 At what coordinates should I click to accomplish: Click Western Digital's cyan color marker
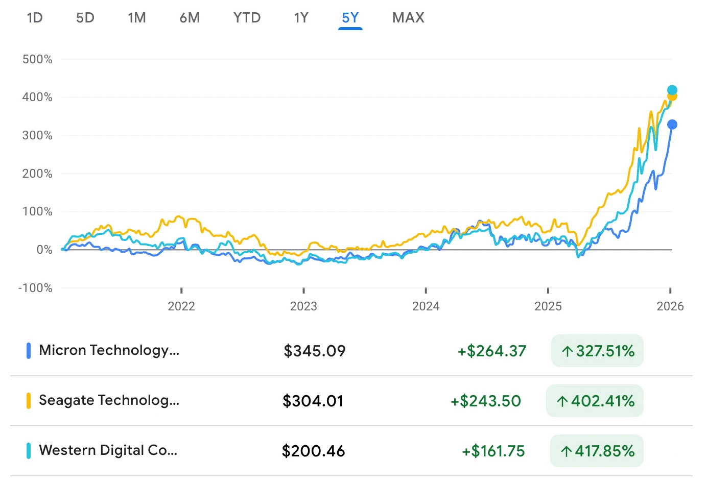point(29,451)
